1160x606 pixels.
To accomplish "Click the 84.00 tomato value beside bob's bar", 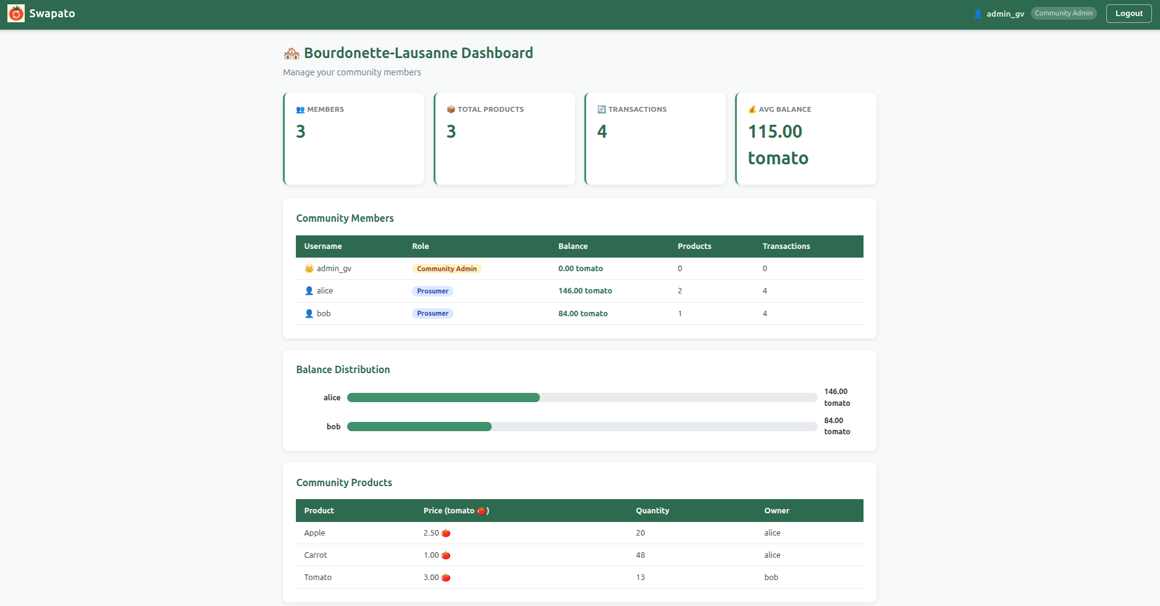I will (x=837, y=426).
